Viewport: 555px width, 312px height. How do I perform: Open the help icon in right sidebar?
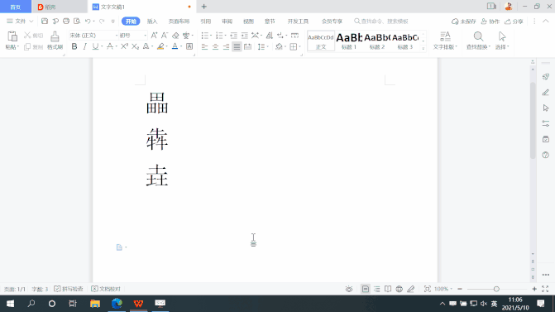pyautogui.click(x=545, y=155)
